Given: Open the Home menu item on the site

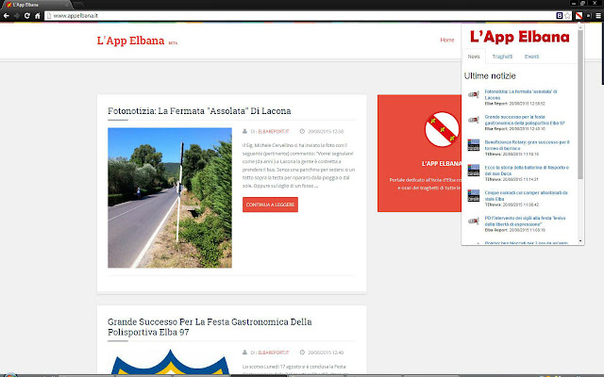Looking at the screenshot, I should [x=447, y=40].
